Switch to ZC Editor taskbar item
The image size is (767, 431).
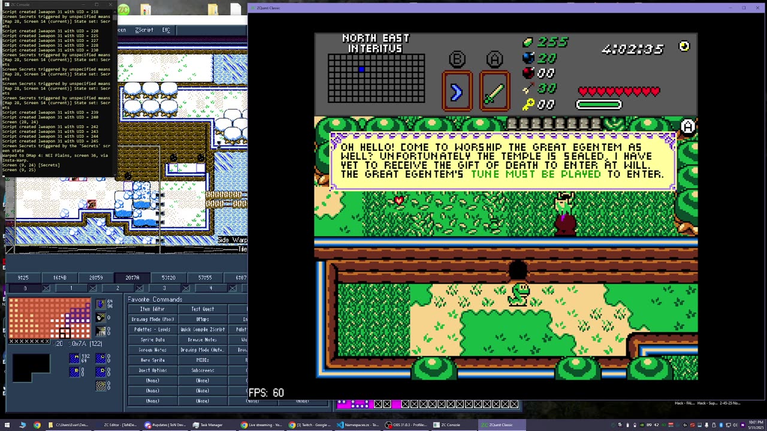click(116, 425)
